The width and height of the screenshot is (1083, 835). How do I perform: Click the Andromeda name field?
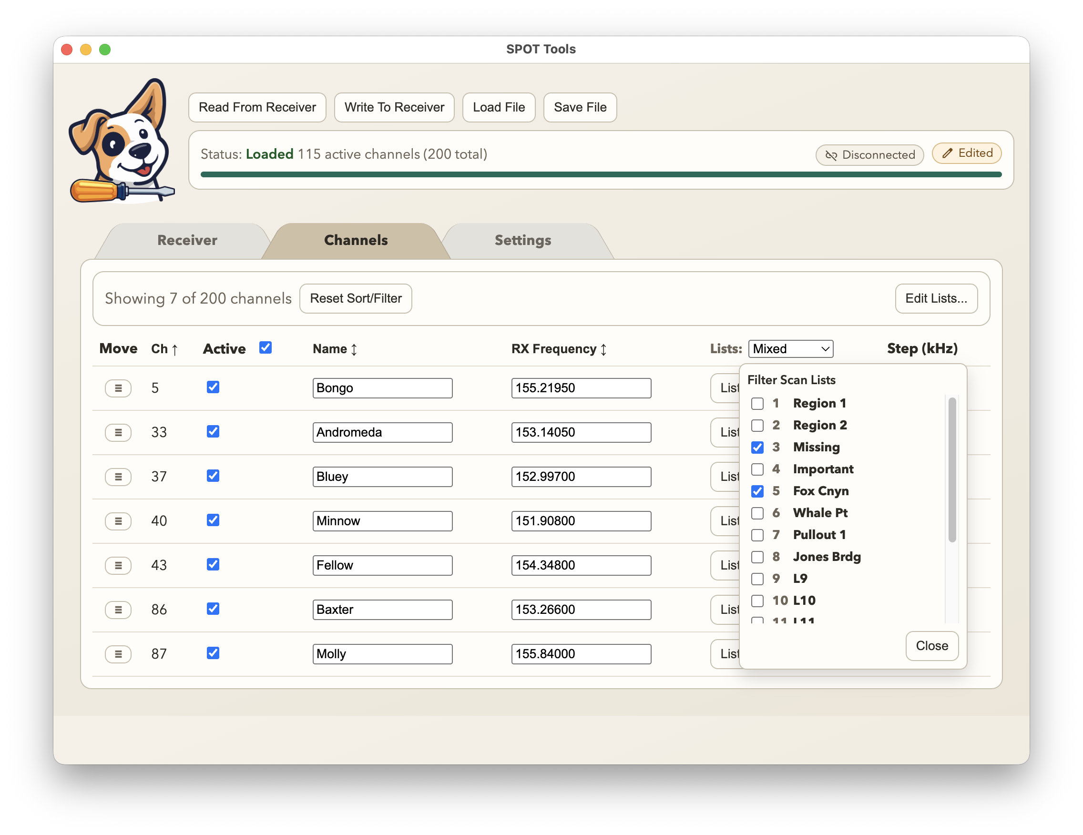point(382,432)
